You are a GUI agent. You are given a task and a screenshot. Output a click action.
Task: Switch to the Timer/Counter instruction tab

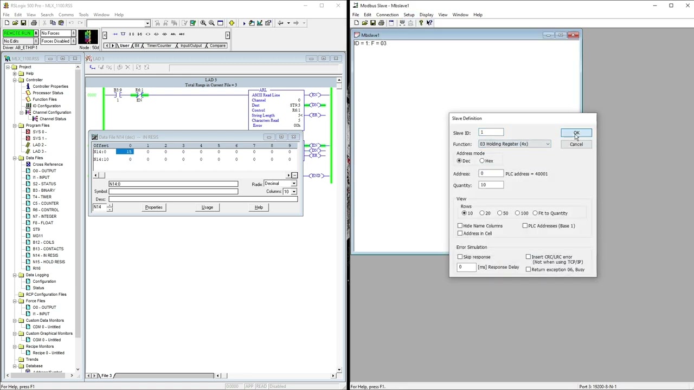pyautogui.click(x=159, y=45)
